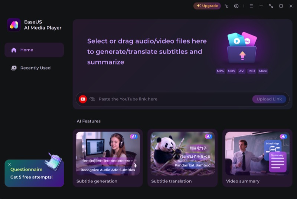Click the Subtitle generation label
The image size is (297, 199).
pyautogui.click(x=97, y=181)
